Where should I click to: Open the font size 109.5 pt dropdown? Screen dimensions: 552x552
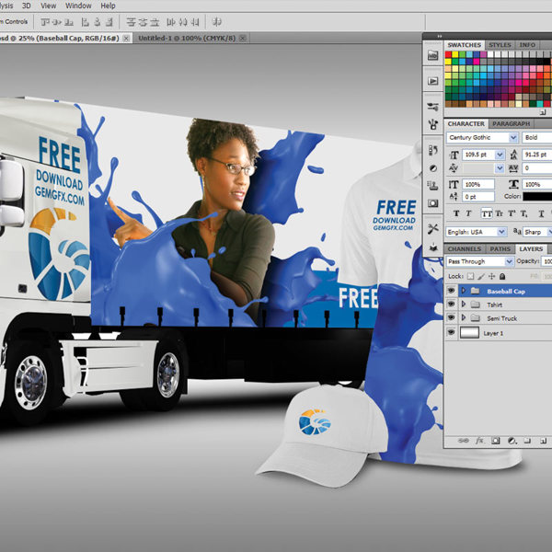[500, 155]
